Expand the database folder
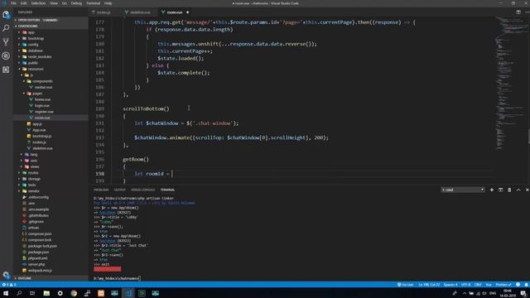530x298 pixels. point(51,50)
